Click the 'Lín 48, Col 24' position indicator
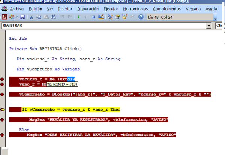The height and width of the screenshot is (155, 225). 160,17
